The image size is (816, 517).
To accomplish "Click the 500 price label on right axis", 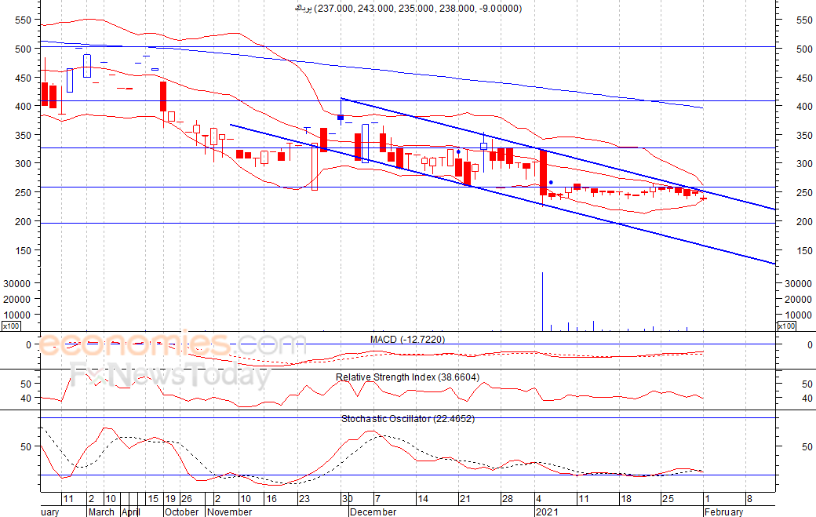I will pyautogui.click(x=804, y=49).
